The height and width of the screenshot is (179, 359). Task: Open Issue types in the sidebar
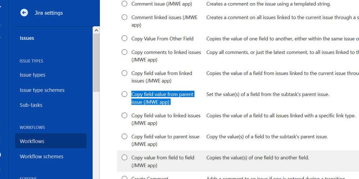32,75
